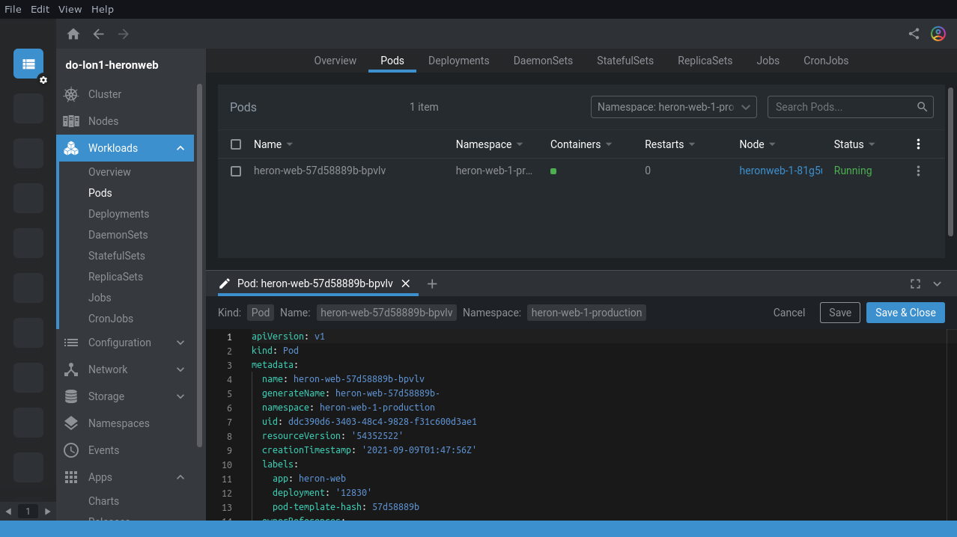Image resolution: width=957 pixels, height=537 pixels.
Task: Collapse the Workloads section chevron
Action: tap(180, 147)
